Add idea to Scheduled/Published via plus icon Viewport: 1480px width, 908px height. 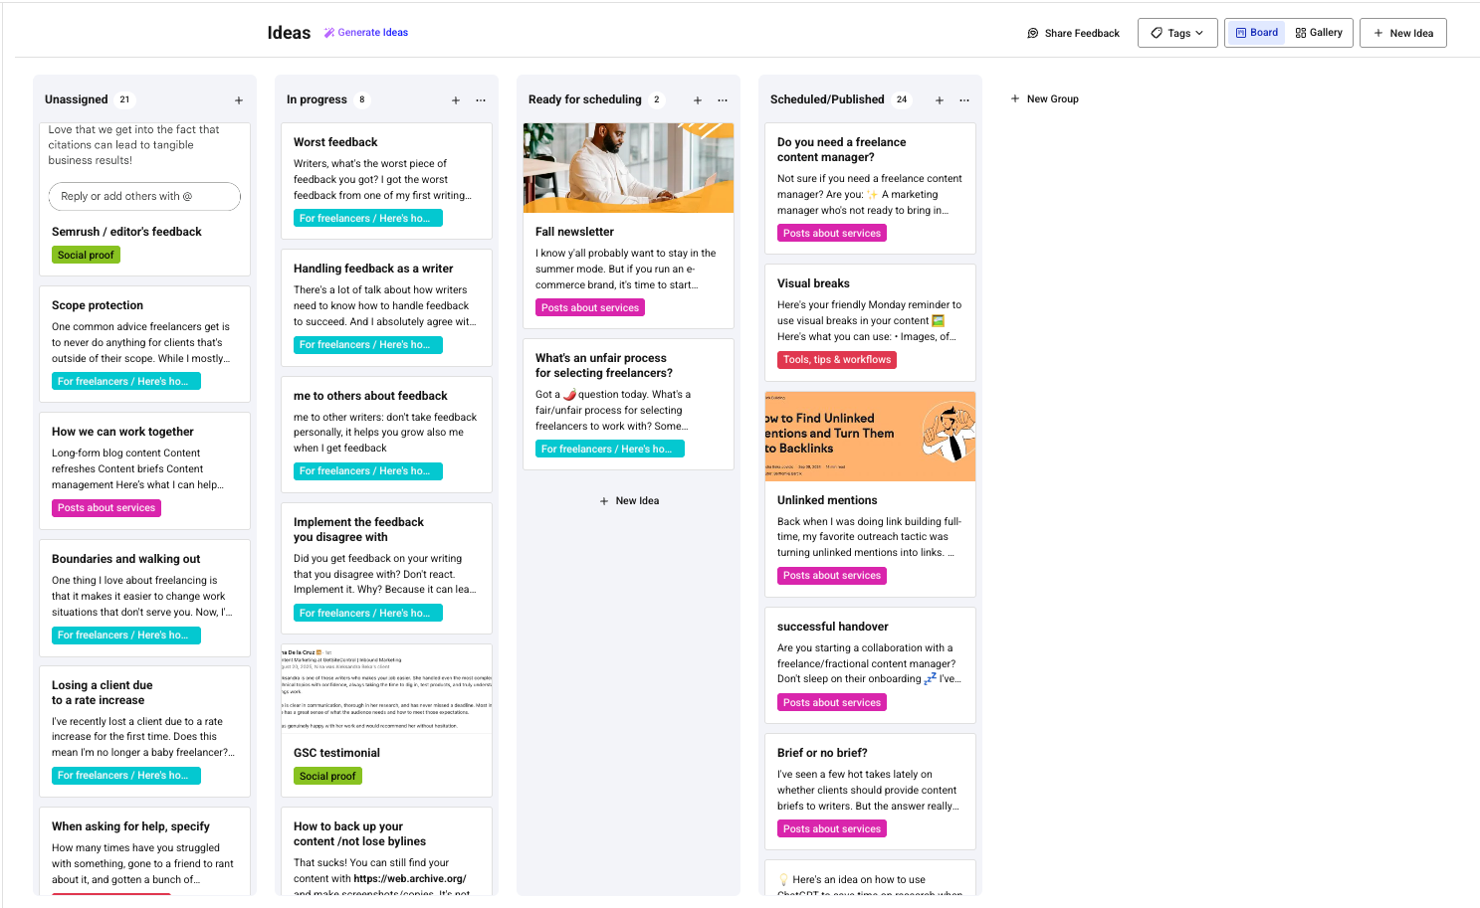click(x=940, y=100)
